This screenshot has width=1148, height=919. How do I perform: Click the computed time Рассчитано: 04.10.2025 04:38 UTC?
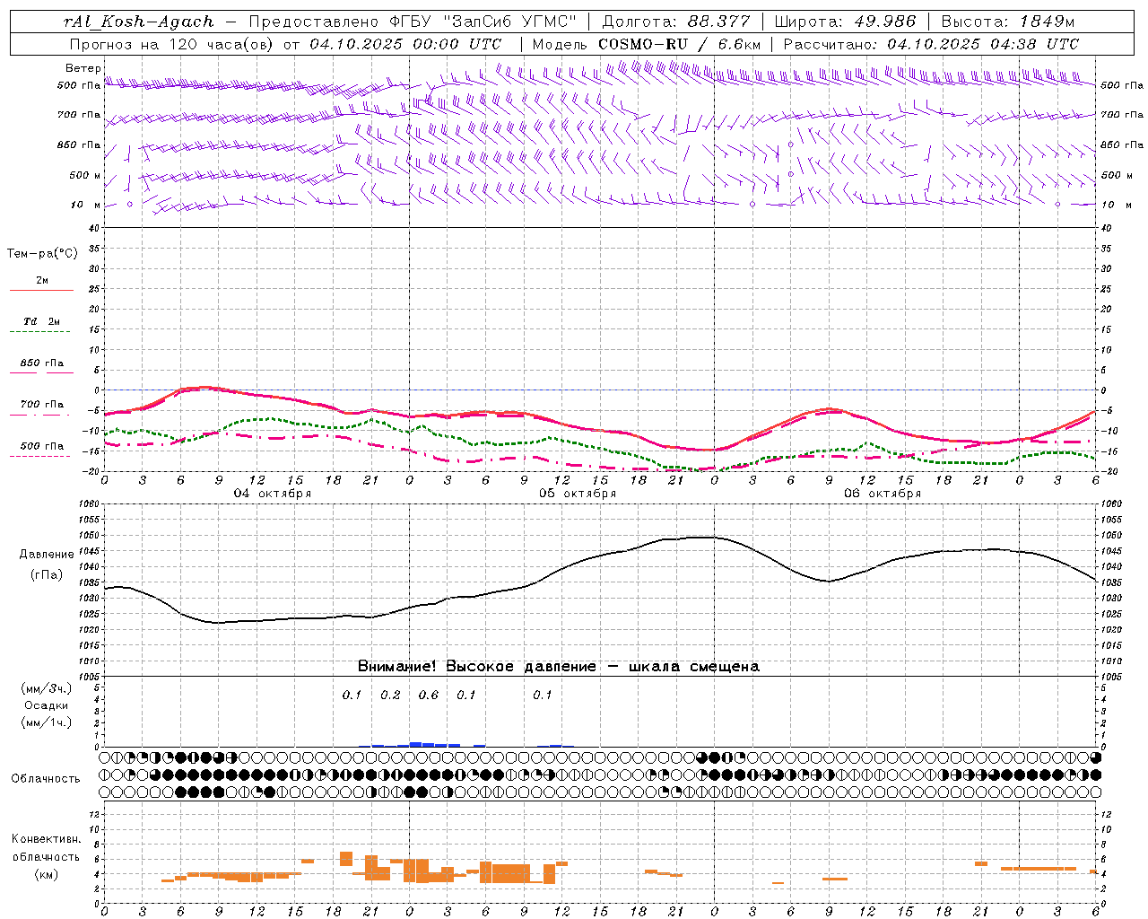(x=931, y=44)
